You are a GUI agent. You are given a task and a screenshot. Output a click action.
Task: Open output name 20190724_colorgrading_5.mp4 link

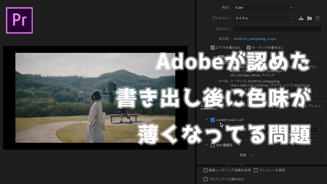click(x=254, y=39)
